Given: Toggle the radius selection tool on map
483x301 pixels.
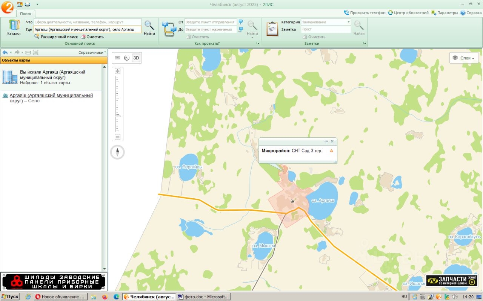Looking at the screenshot, I should (127, 58).
